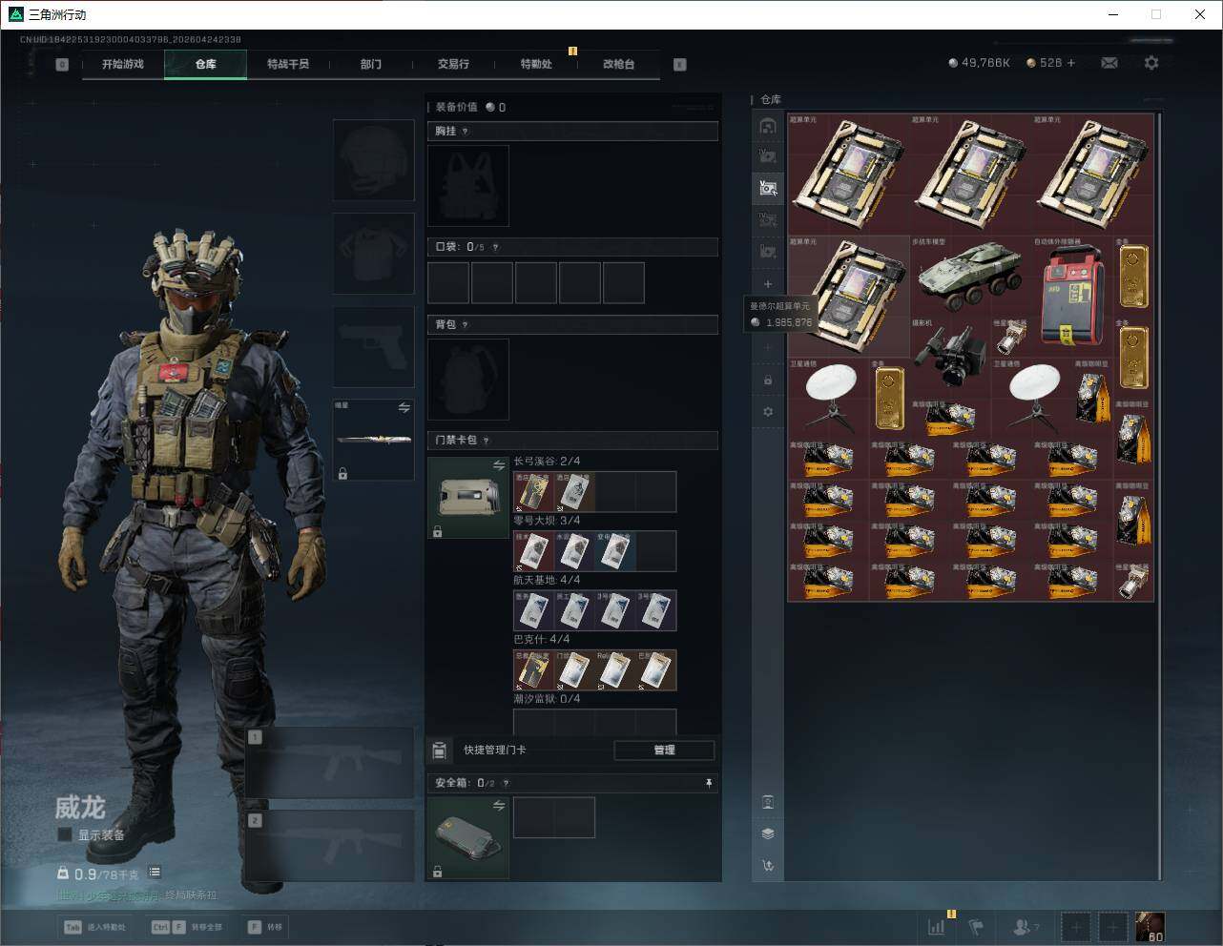
Task: Click the 长弓溪谷: 2/4 card group label
Action: [547, 462]
